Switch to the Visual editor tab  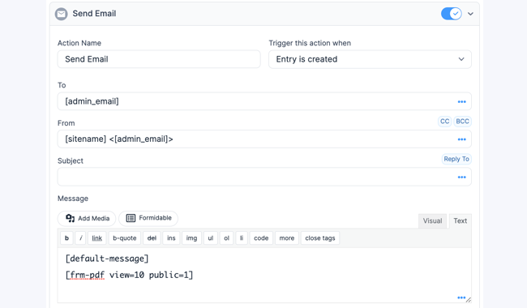coord(432,220)
